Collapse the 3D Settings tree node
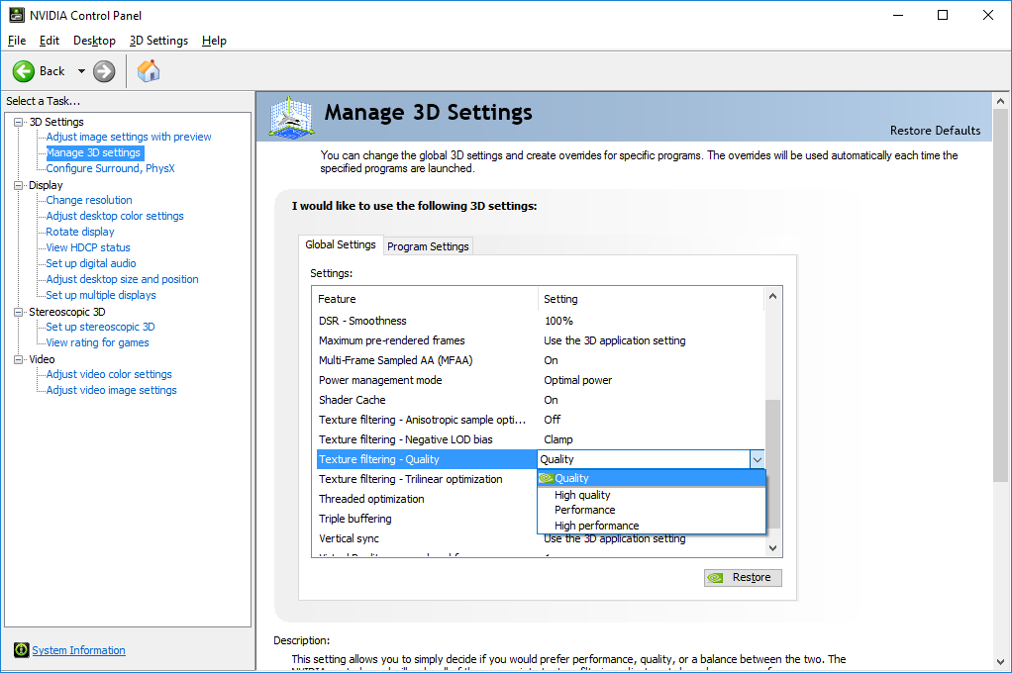Image resolution: width=1012 pixels, height=673 pixels. pos(19,122)
